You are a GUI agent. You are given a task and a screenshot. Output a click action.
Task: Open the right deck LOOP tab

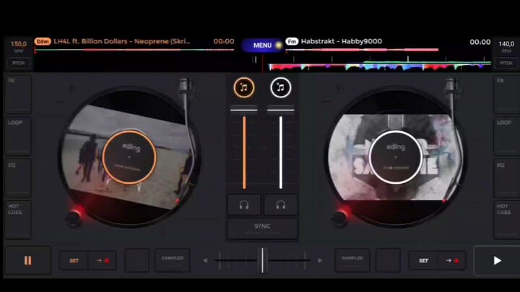coord(507,136)
